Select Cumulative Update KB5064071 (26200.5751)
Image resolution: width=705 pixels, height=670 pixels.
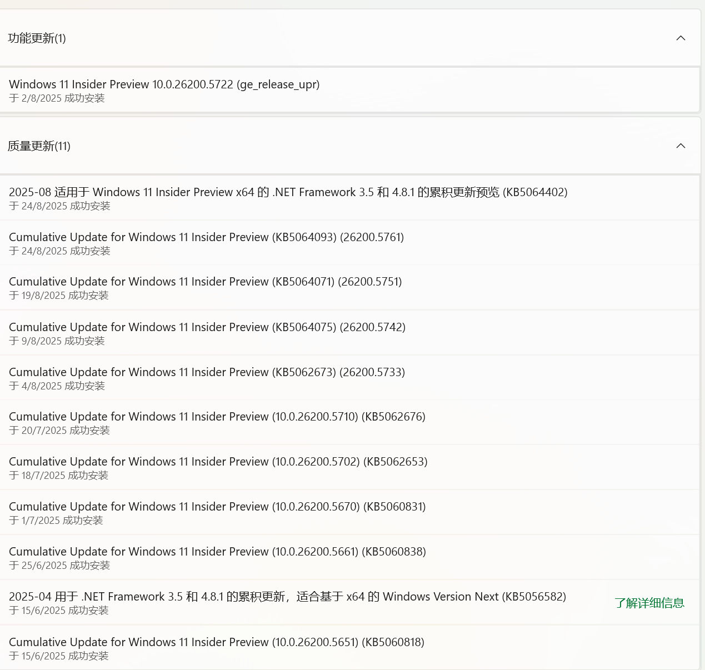[349, 287]
